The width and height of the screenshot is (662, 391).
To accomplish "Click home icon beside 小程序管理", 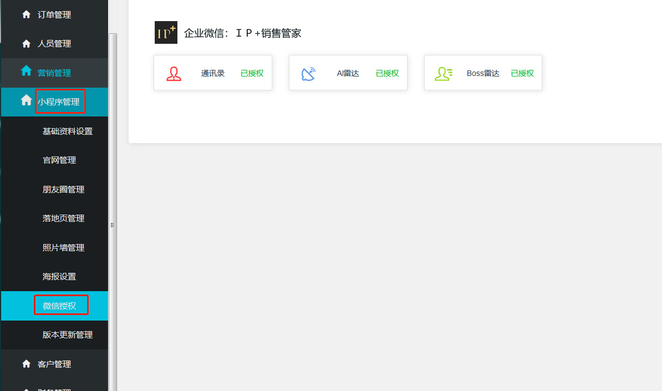I will pyautogui.click(x=26, y=100).
